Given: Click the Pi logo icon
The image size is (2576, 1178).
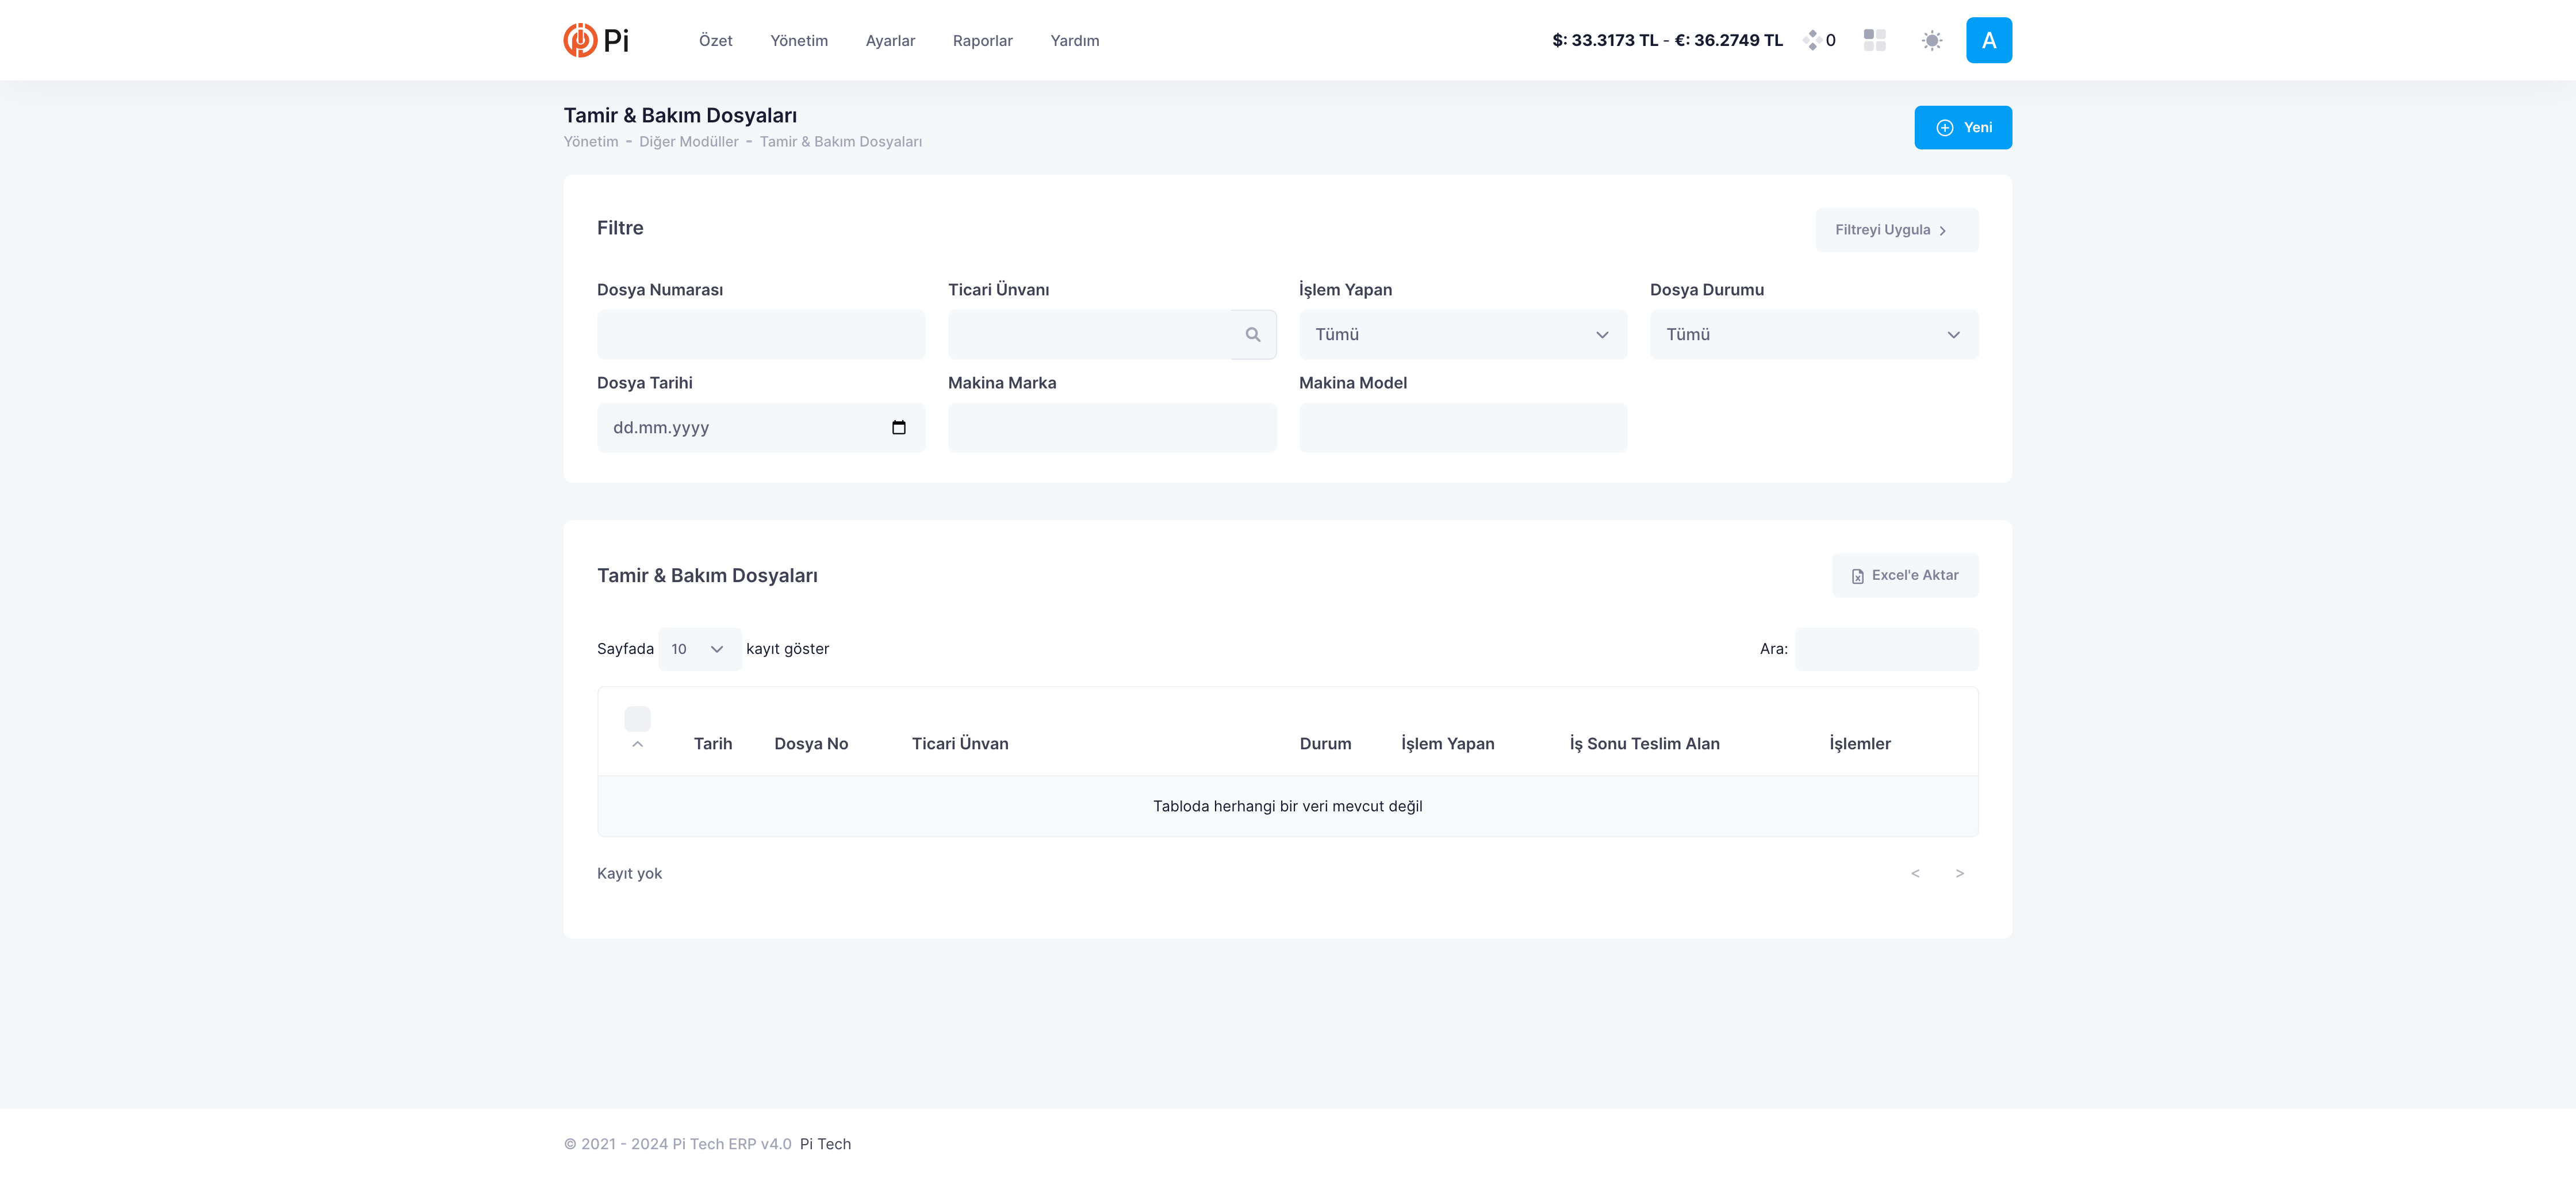Looking at the screenshot, I should [580, 40].
